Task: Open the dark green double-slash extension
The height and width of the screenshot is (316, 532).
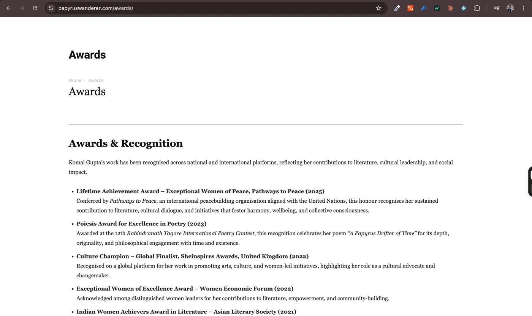Action: point(437,8)
